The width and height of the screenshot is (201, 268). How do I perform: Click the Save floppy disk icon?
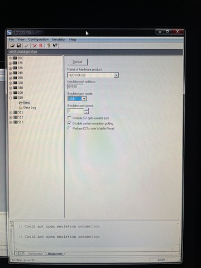click(18, 46)
